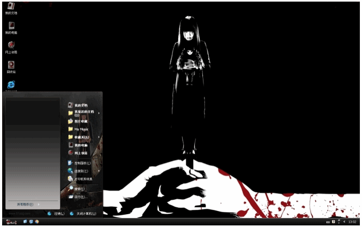Click the question mark help tray icon

[333, 222]
